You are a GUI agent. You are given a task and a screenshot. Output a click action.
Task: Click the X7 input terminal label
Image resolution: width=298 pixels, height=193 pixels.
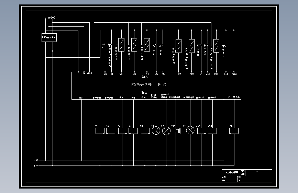[x=179, y=74]
